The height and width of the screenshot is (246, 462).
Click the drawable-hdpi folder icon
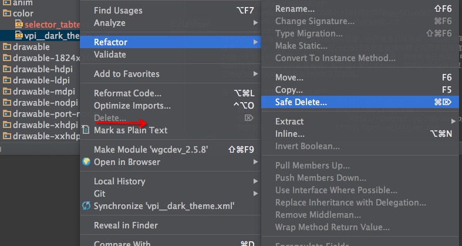tap(7, 69)
